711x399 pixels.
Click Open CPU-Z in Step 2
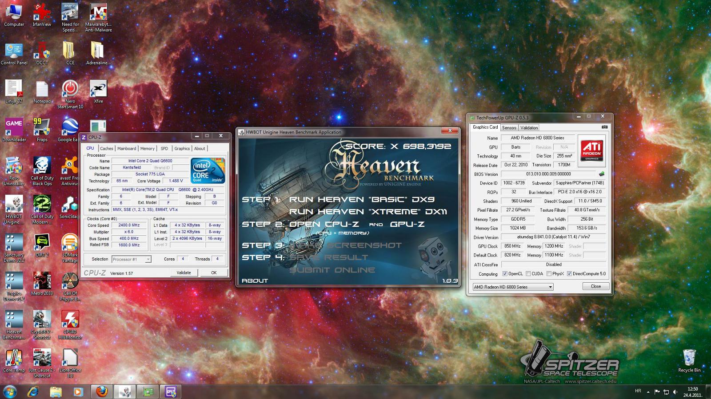pyautogui.click(x=324, y=224)
